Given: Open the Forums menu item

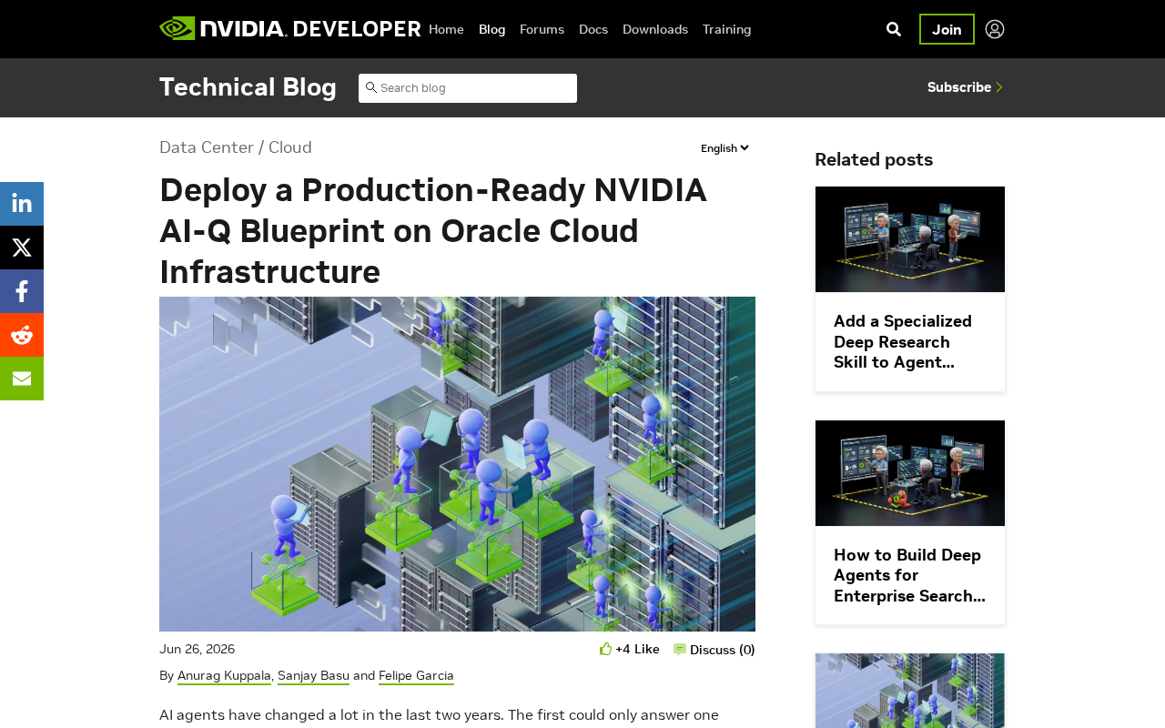Looking at the screenshot, I should click(x=542, y=29).
